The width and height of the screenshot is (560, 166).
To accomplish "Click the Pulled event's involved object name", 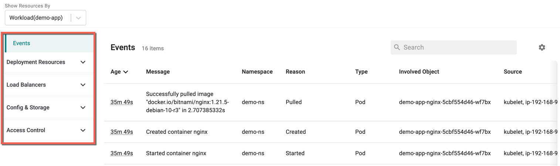I will click(x=445, y=102).
